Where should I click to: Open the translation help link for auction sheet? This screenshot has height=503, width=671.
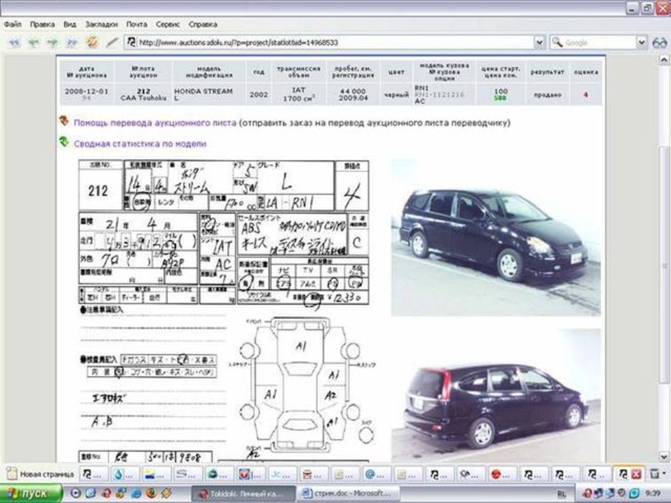tap(155, 122)
